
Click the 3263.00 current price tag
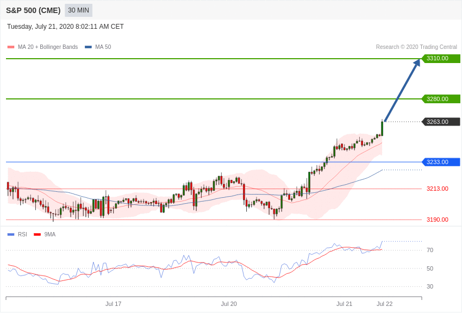pyautogui.click(x=441, y=122)
